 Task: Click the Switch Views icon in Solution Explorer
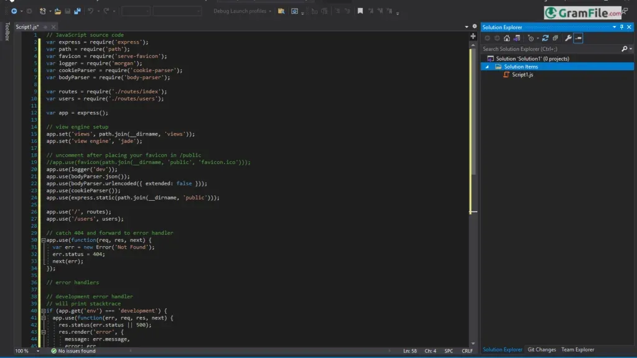pos(517,38)
